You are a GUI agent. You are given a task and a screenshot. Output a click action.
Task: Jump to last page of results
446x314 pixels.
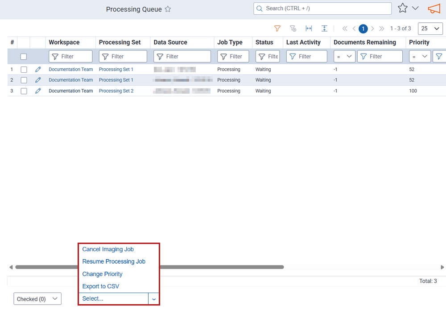(x=382, y=29)
